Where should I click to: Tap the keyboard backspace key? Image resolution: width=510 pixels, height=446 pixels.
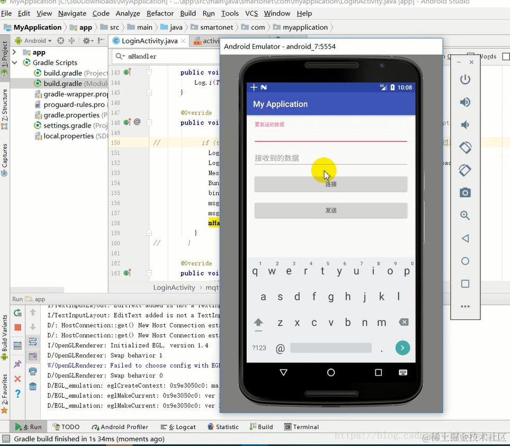tap(404, 323)
